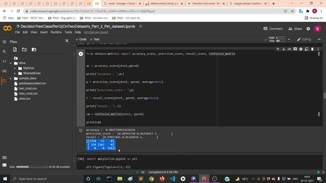Expand the Shareddrives folder

pos(15,73)
